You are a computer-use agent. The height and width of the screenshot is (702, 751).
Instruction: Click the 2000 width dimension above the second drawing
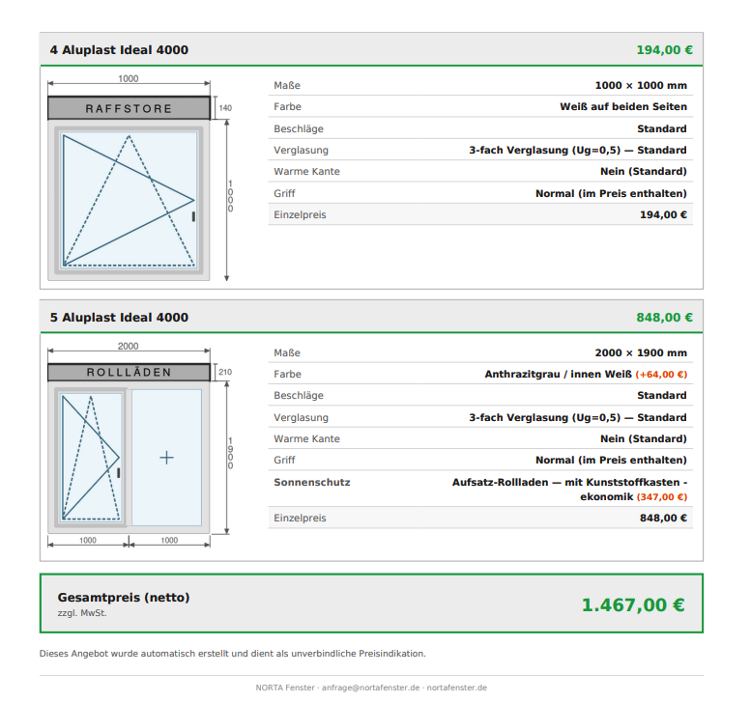click(x=128, y=347)
